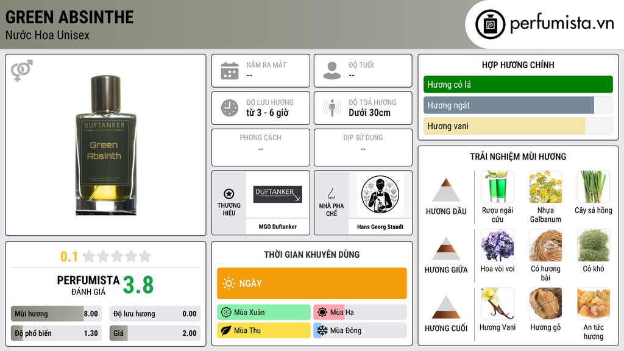Click the grey-blue Hương ngát accord bar
The image size is (624, 351).
coord(518,105)
